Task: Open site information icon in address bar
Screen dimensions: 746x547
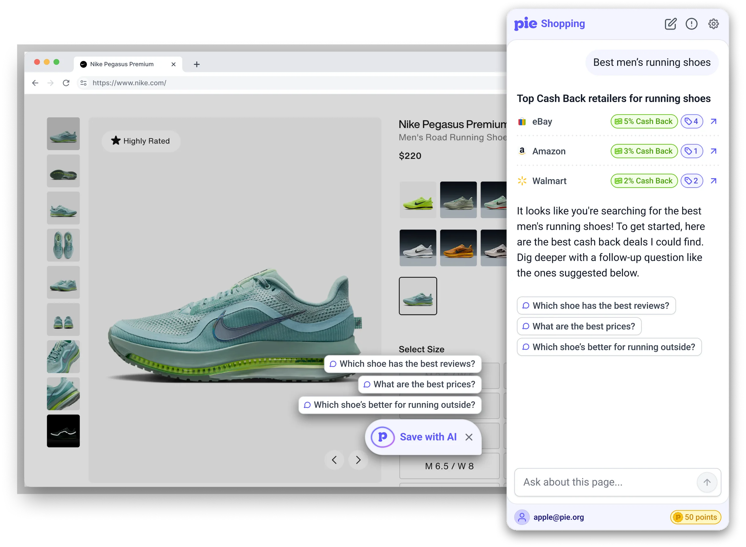Action: point(84,83)
